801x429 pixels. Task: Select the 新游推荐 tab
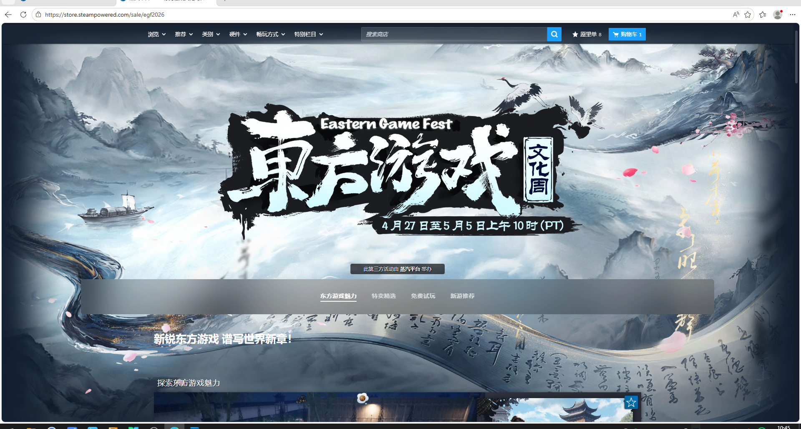(x=462, y=296)
